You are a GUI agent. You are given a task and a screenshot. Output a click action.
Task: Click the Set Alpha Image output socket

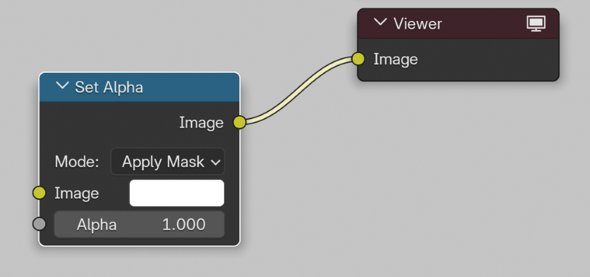click(239, 122)
